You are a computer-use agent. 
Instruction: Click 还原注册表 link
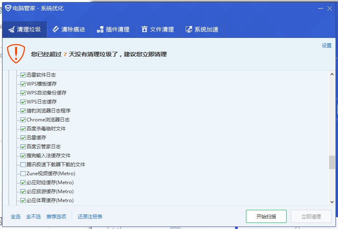coord(90,216)
